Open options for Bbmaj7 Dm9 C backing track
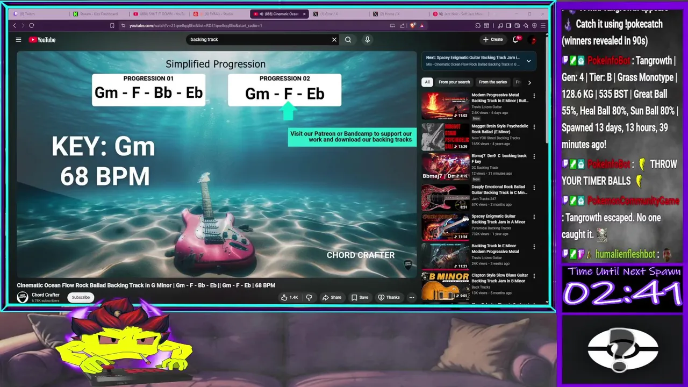This screenshot has width=688, height=387. click(534, 156)
